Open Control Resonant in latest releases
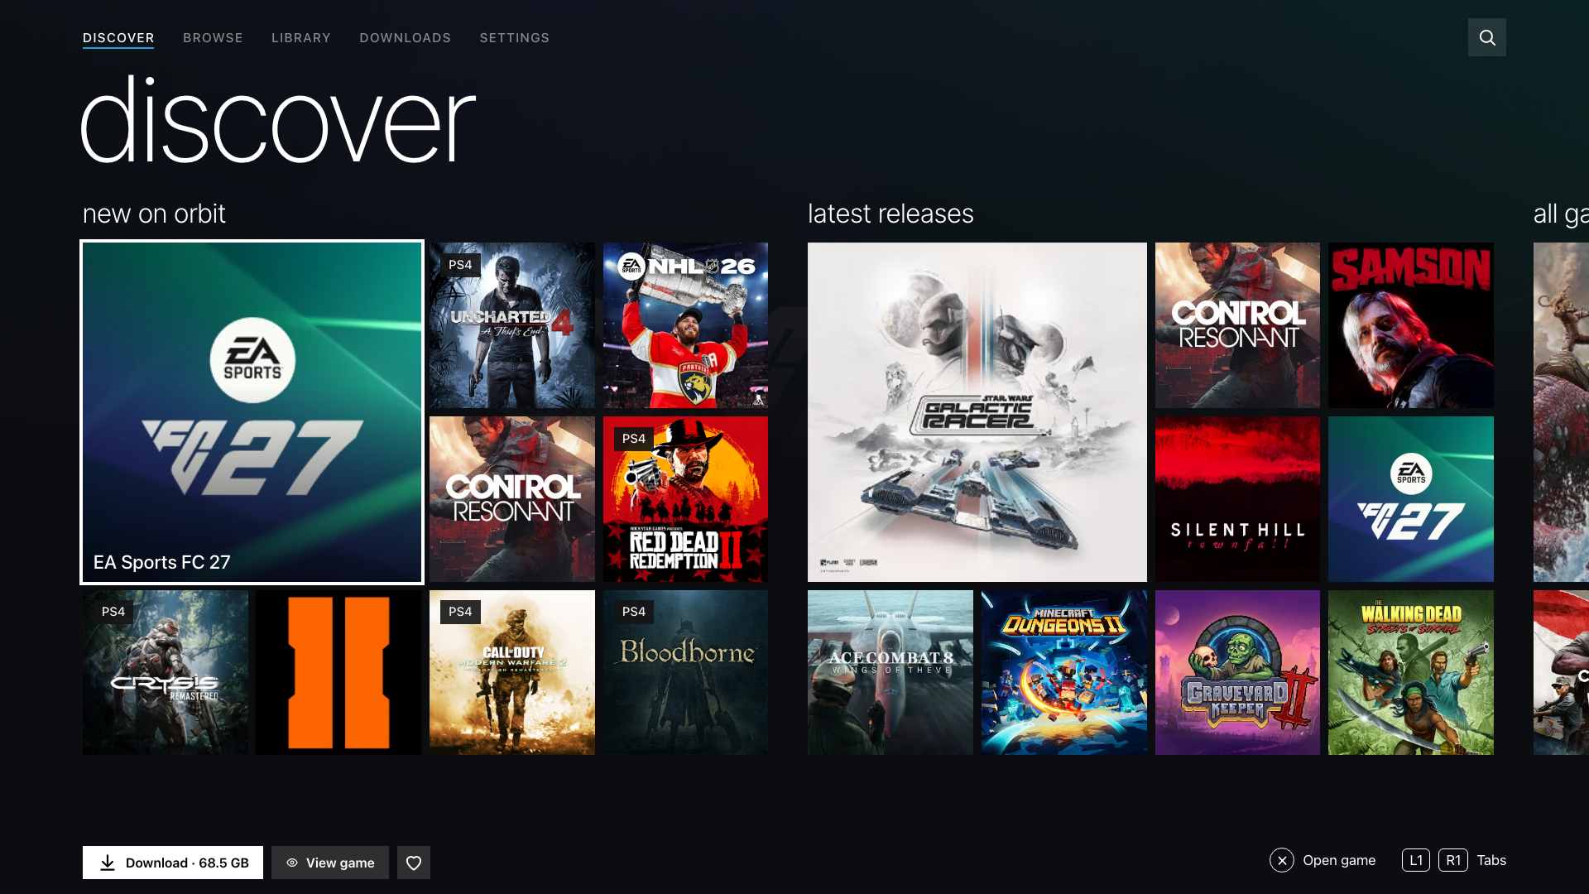Image resolution: width=1589 pixels, height=894 pixels. click(1237, 325)
